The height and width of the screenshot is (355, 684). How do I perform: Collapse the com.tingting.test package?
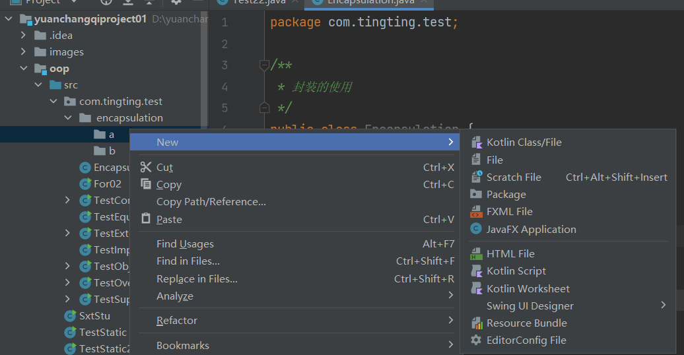pos(53,101)
